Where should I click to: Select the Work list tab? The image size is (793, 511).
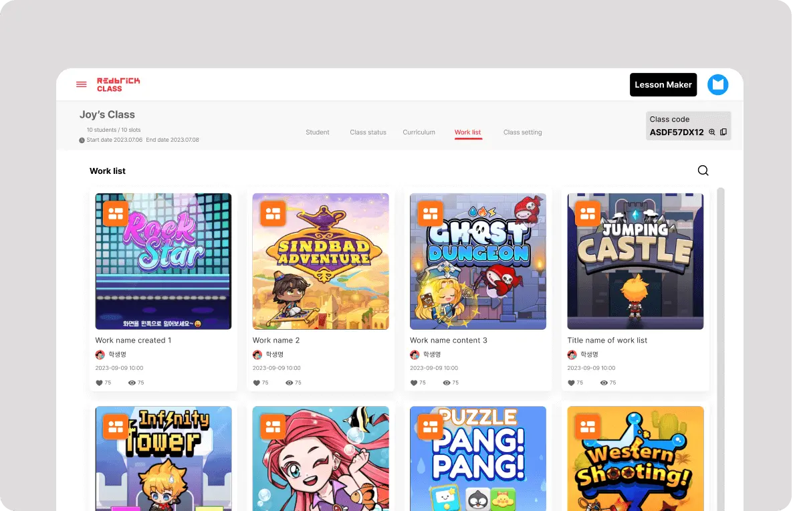[468, 132]
